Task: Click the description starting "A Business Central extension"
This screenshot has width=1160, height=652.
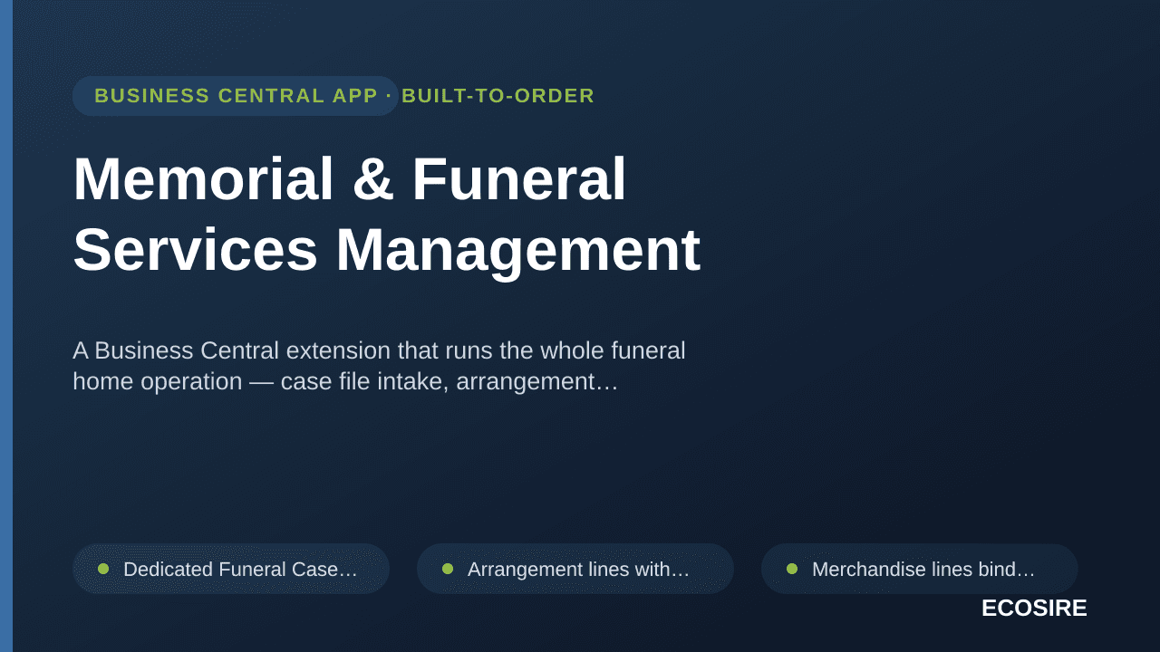Action: tap(379, 366)
